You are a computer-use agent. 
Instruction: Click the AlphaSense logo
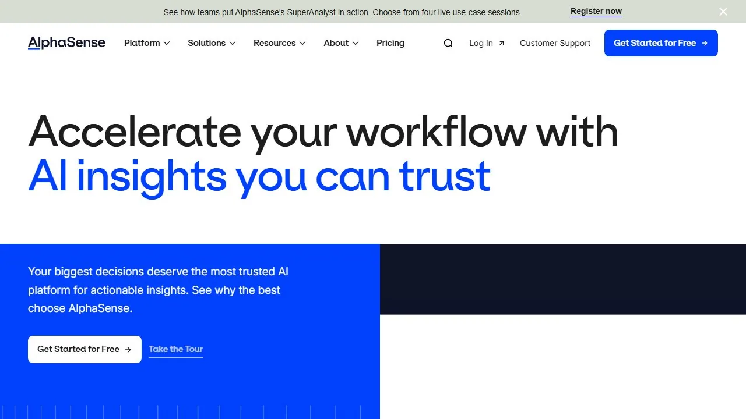click(66, 43)
